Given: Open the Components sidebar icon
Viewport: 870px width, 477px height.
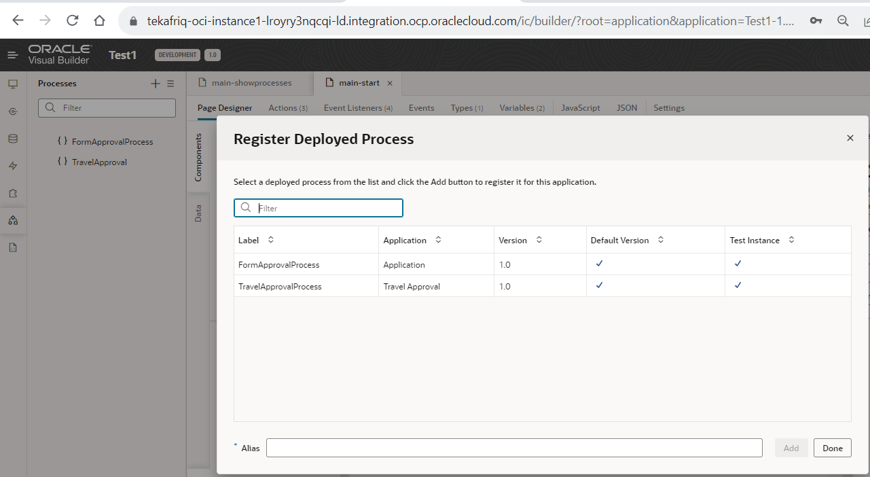Looking at the screenshot, I should pyautogui.click(x=12, y=193).
